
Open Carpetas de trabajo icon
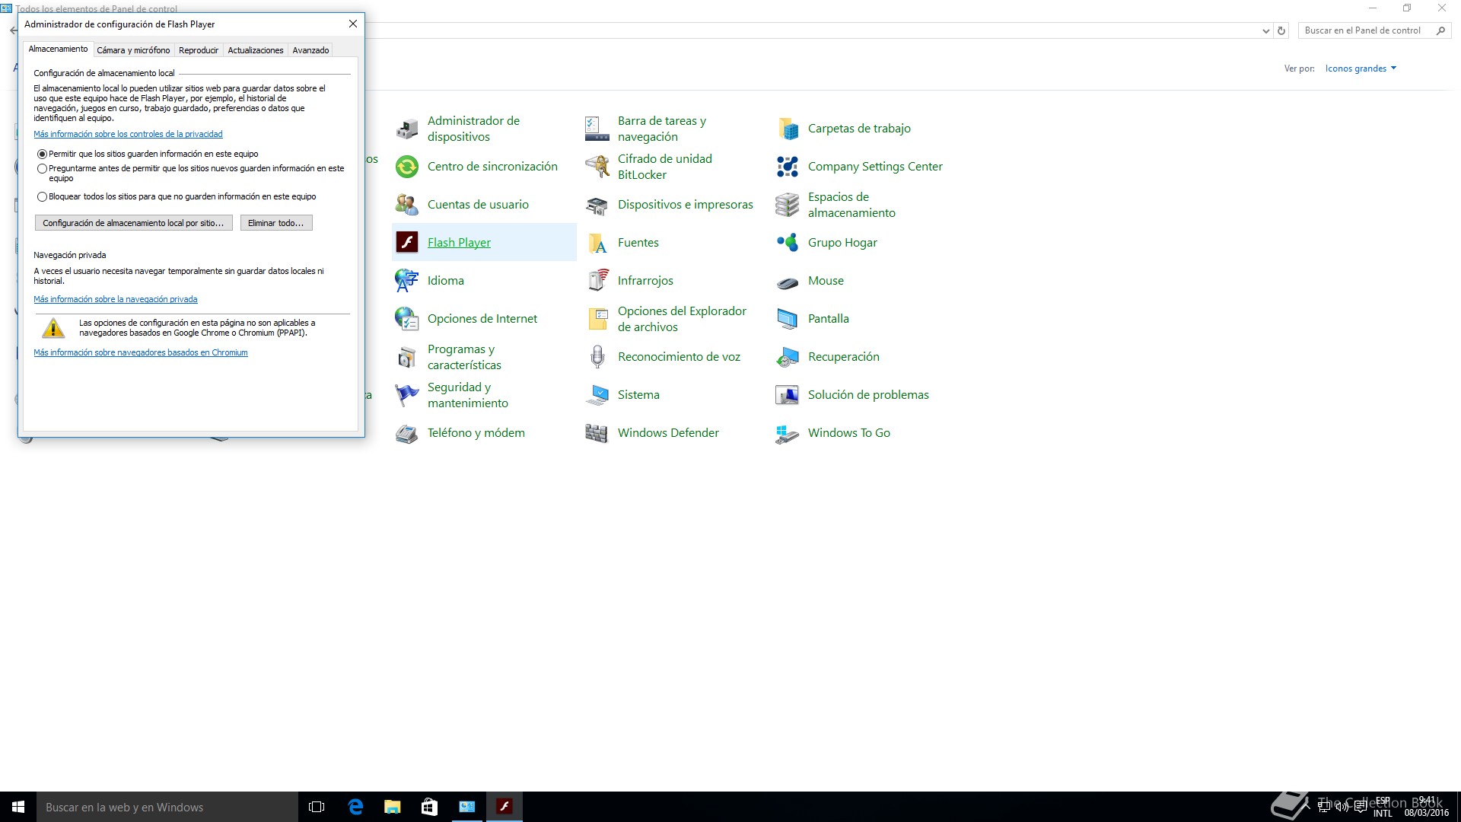(x=788, y=129)
